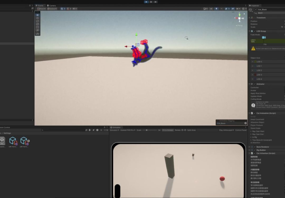This screenshot has width=285, height=198.
Task: Open the Inspector tab
Action: coord(254,6)
